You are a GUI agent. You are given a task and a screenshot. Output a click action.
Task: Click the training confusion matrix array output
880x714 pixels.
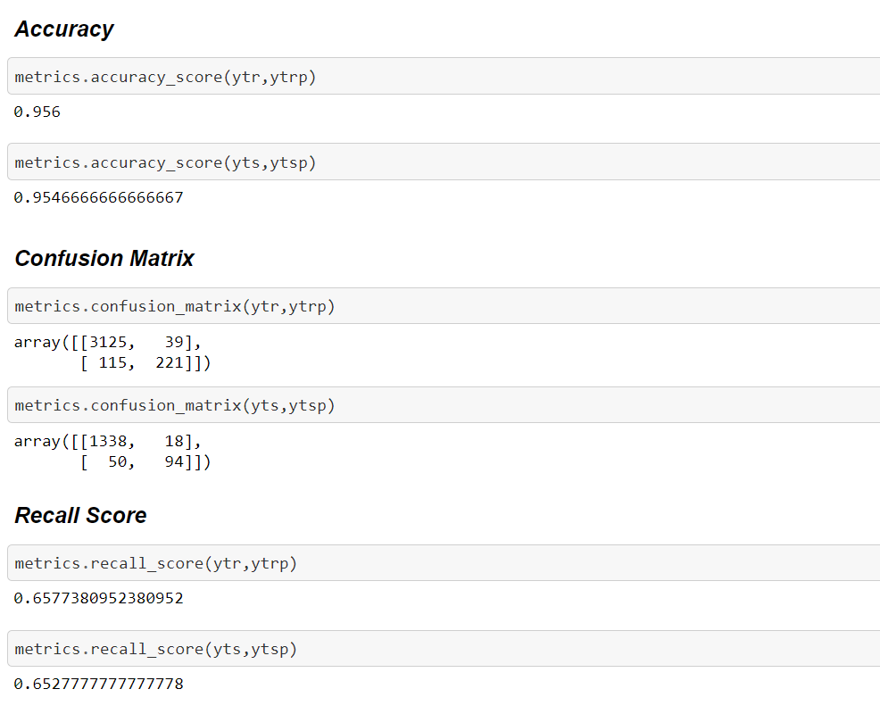[x=112, y=353]
